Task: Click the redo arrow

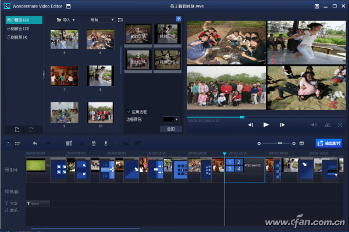Action: click(48, 144)
